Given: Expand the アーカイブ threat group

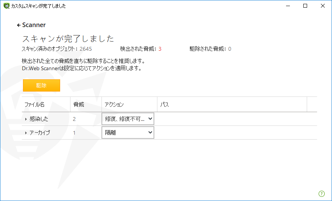Looking at the screenshot, I should 26,133.
